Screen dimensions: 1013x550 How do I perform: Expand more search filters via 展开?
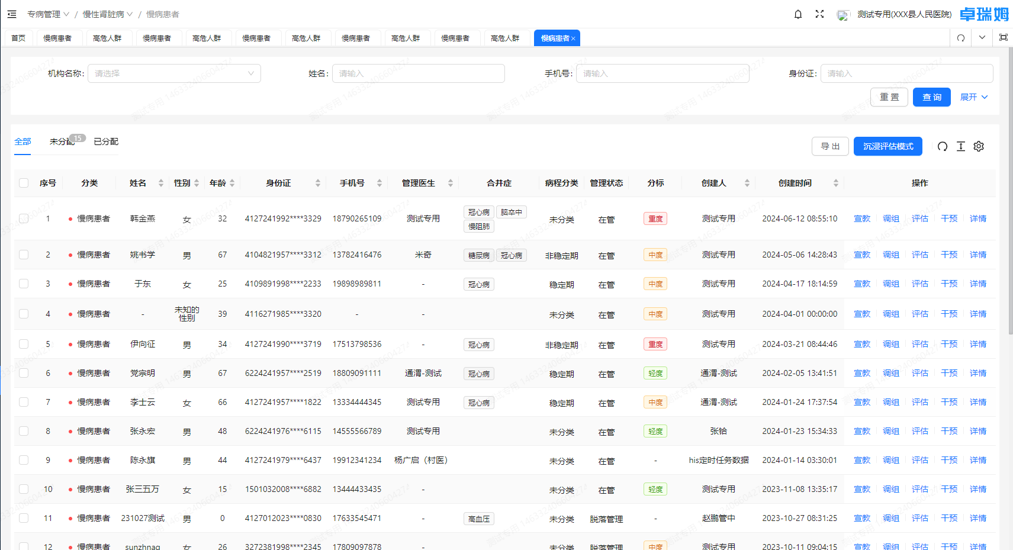tap(974, 97)
